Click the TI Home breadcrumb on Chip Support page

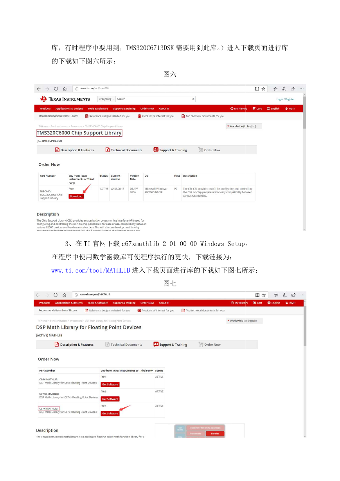(x=43, y=127)
